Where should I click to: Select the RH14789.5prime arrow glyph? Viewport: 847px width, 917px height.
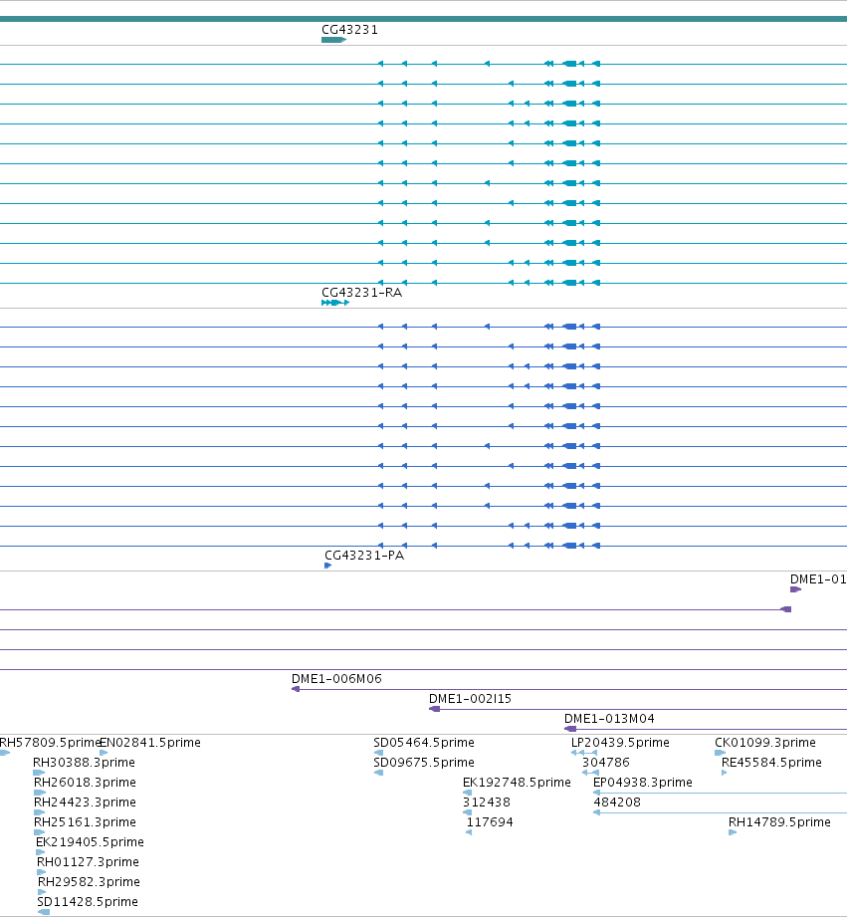(733, 832)
